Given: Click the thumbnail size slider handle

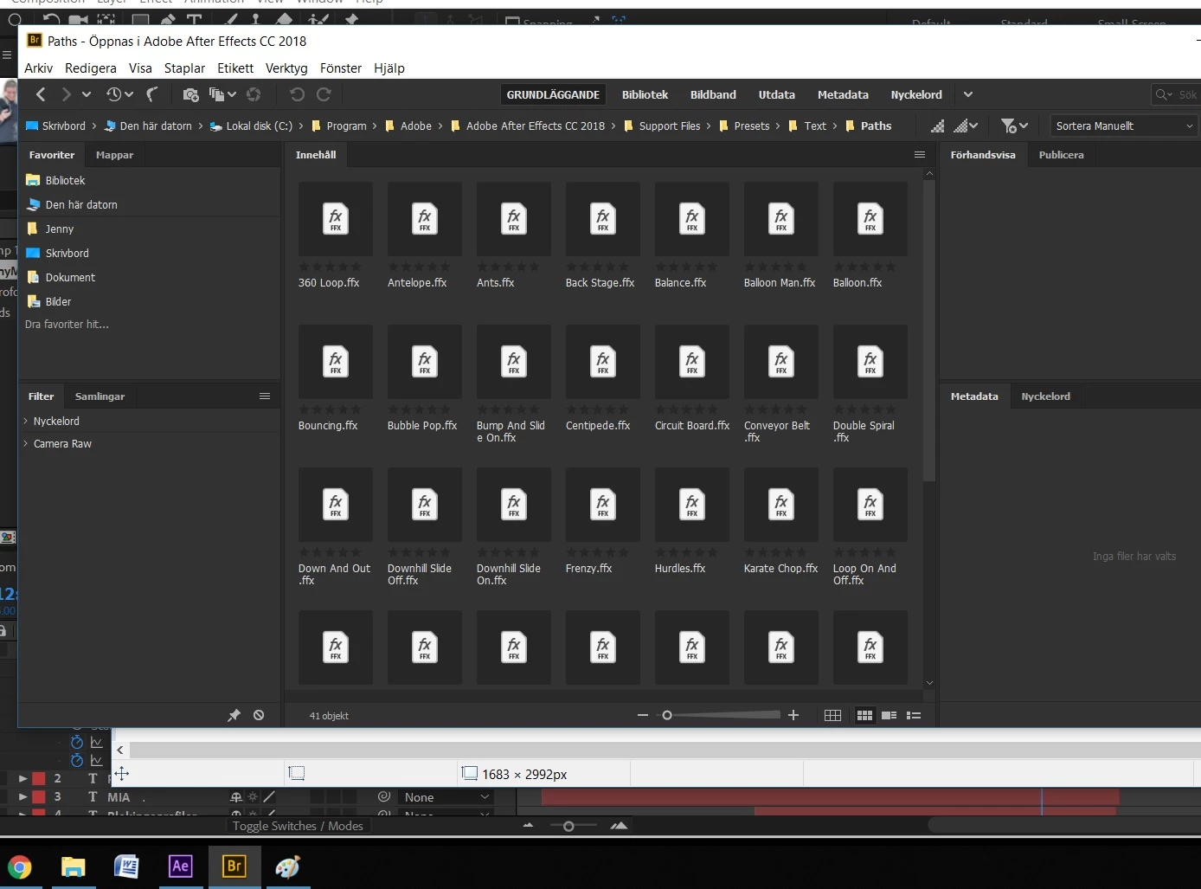Looking at the screenshot, I should click(667, 715).
